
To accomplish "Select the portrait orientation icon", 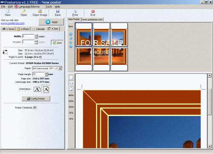I will (46, 89).
